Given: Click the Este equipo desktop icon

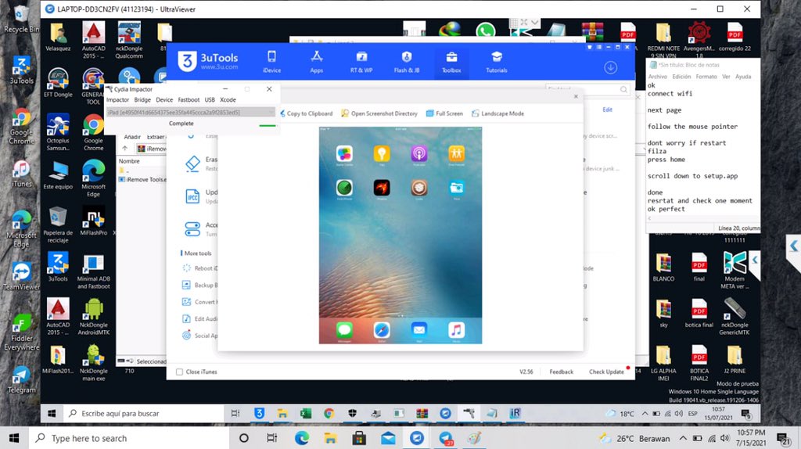Looking at the screenshot, I should [58, 174].
